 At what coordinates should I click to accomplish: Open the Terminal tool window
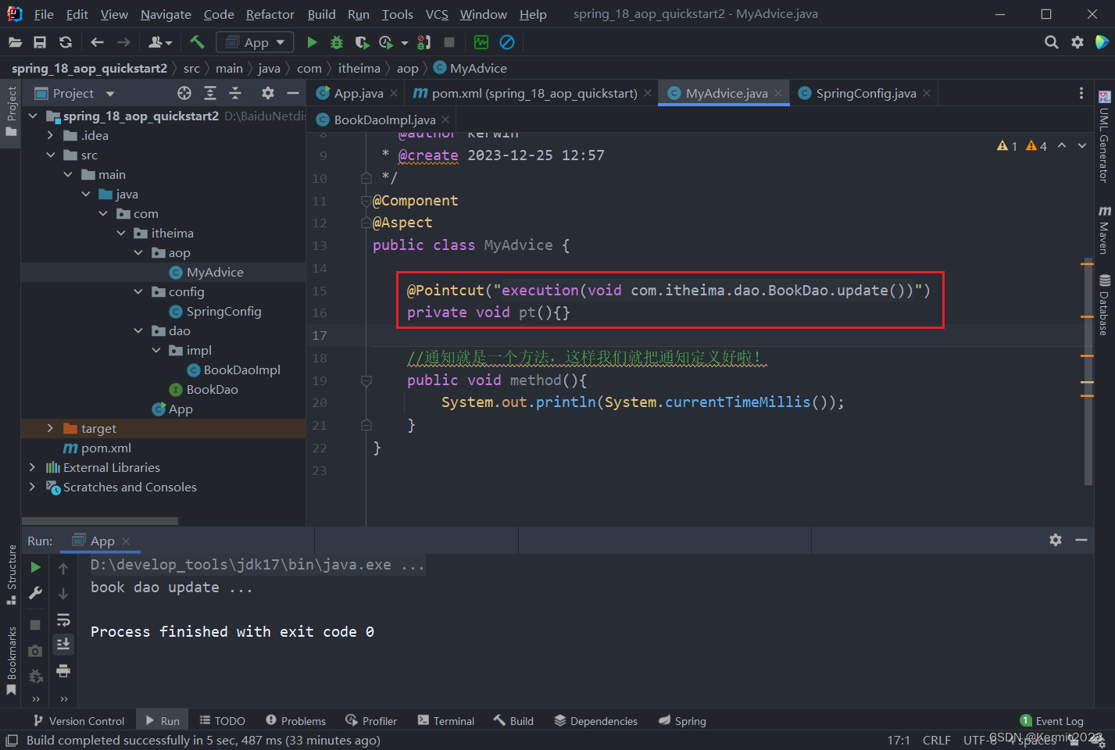coord(446,720)
